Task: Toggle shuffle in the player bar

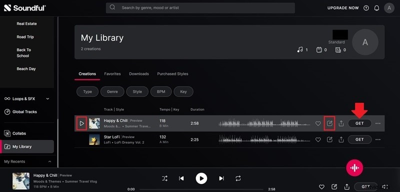Action: click(x=165, y=178)
